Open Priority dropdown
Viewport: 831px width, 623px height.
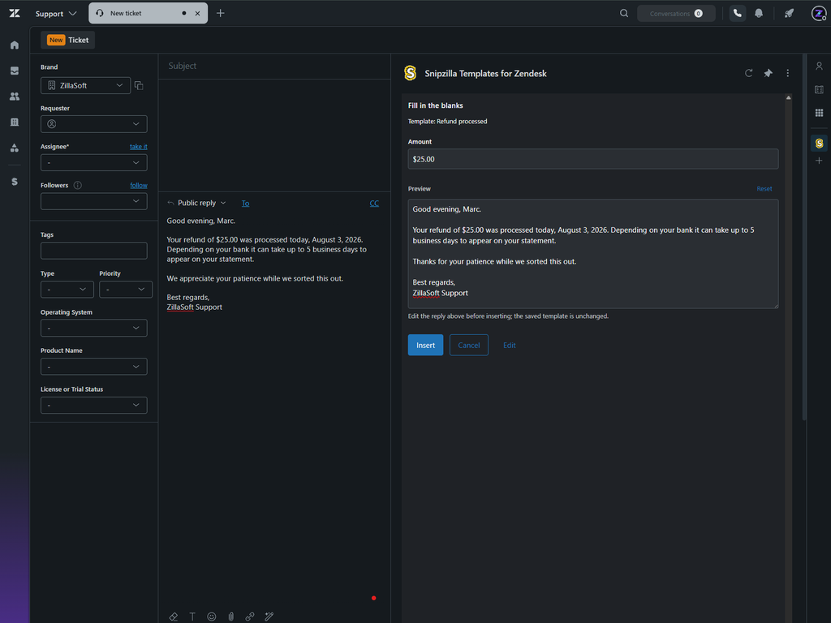[126, 290]
